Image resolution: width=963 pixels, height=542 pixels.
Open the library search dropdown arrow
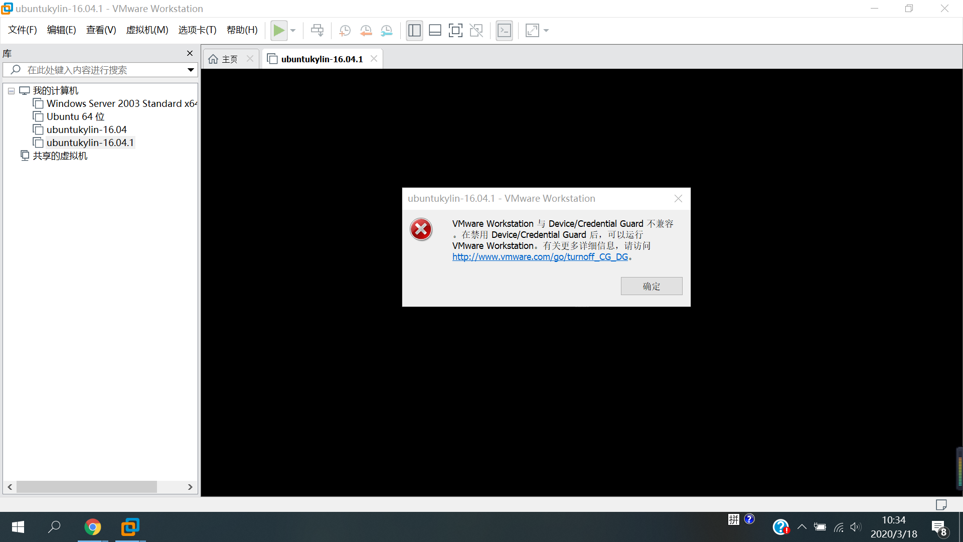[x=191, y=70]
